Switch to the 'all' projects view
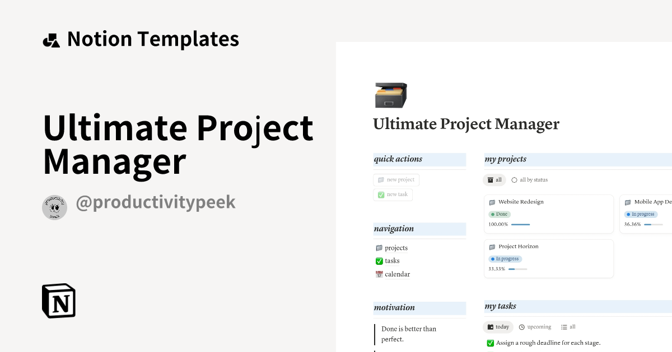The image size is (672, 352). pyautogui.click(x=494, y=180)
